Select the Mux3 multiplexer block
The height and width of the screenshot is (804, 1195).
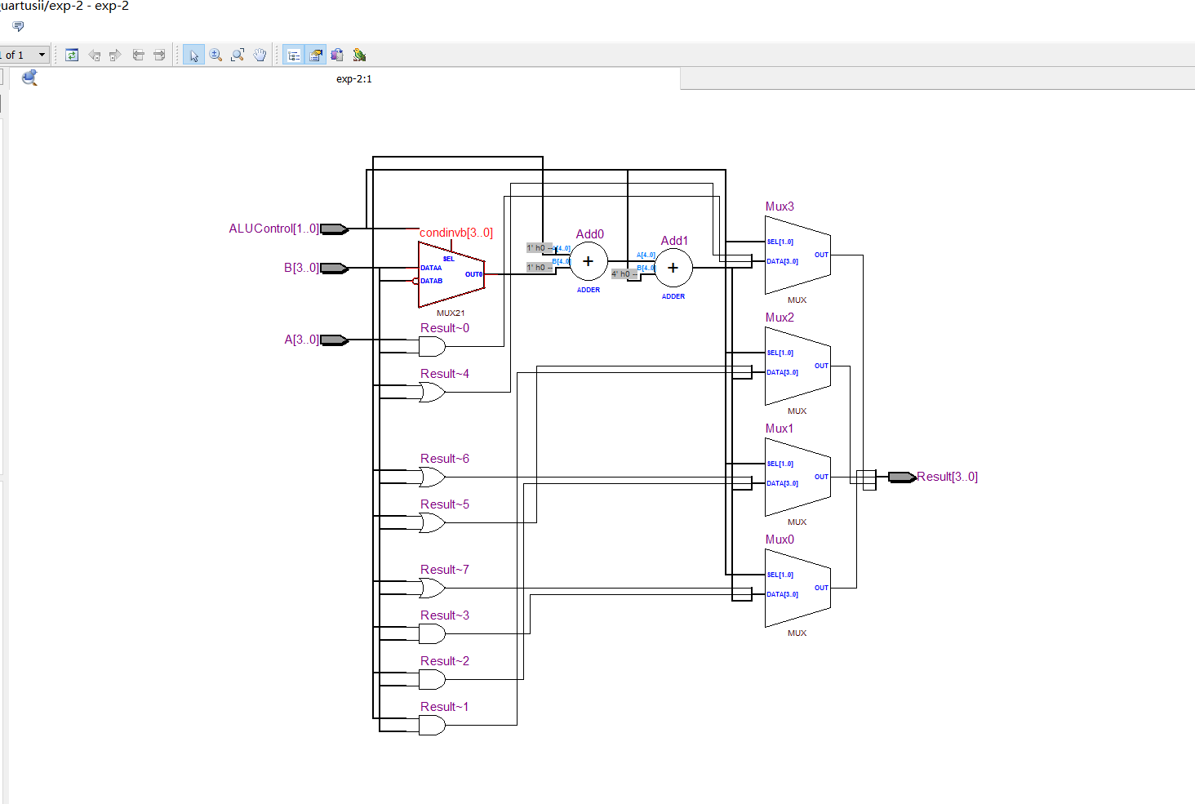click(797, 255)
